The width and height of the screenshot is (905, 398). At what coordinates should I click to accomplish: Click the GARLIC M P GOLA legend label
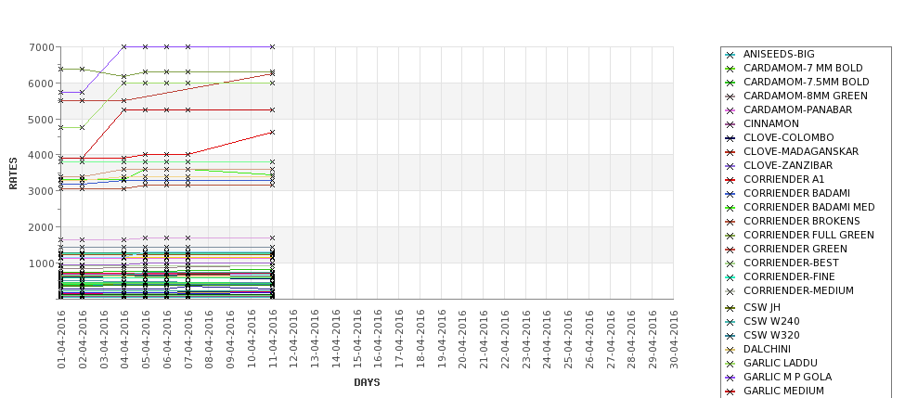(787, 376)
